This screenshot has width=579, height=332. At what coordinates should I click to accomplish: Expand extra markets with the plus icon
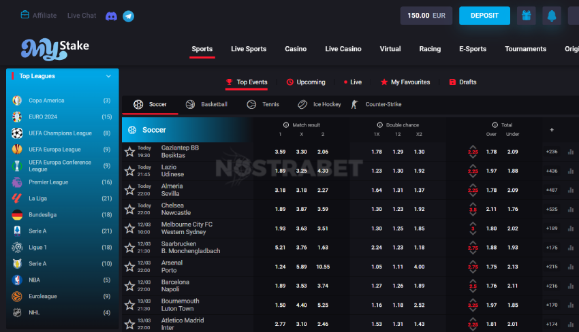(552, 130)
